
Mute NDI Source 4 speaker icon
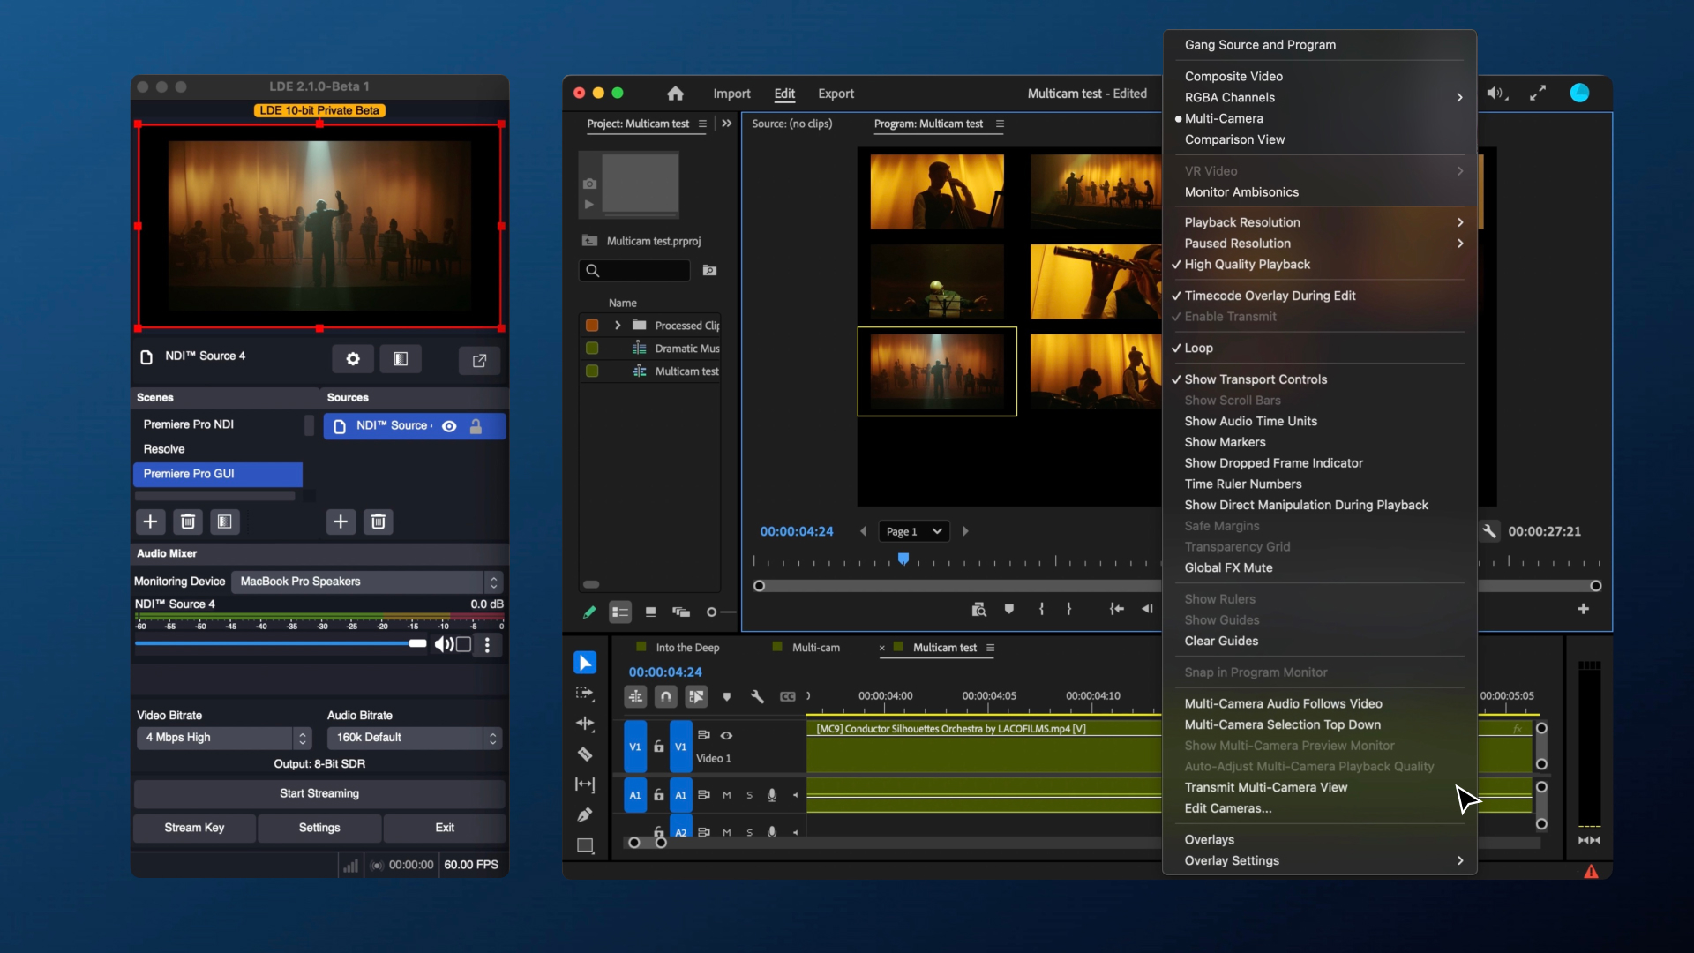pyautogui.click(x=444, y=644)
